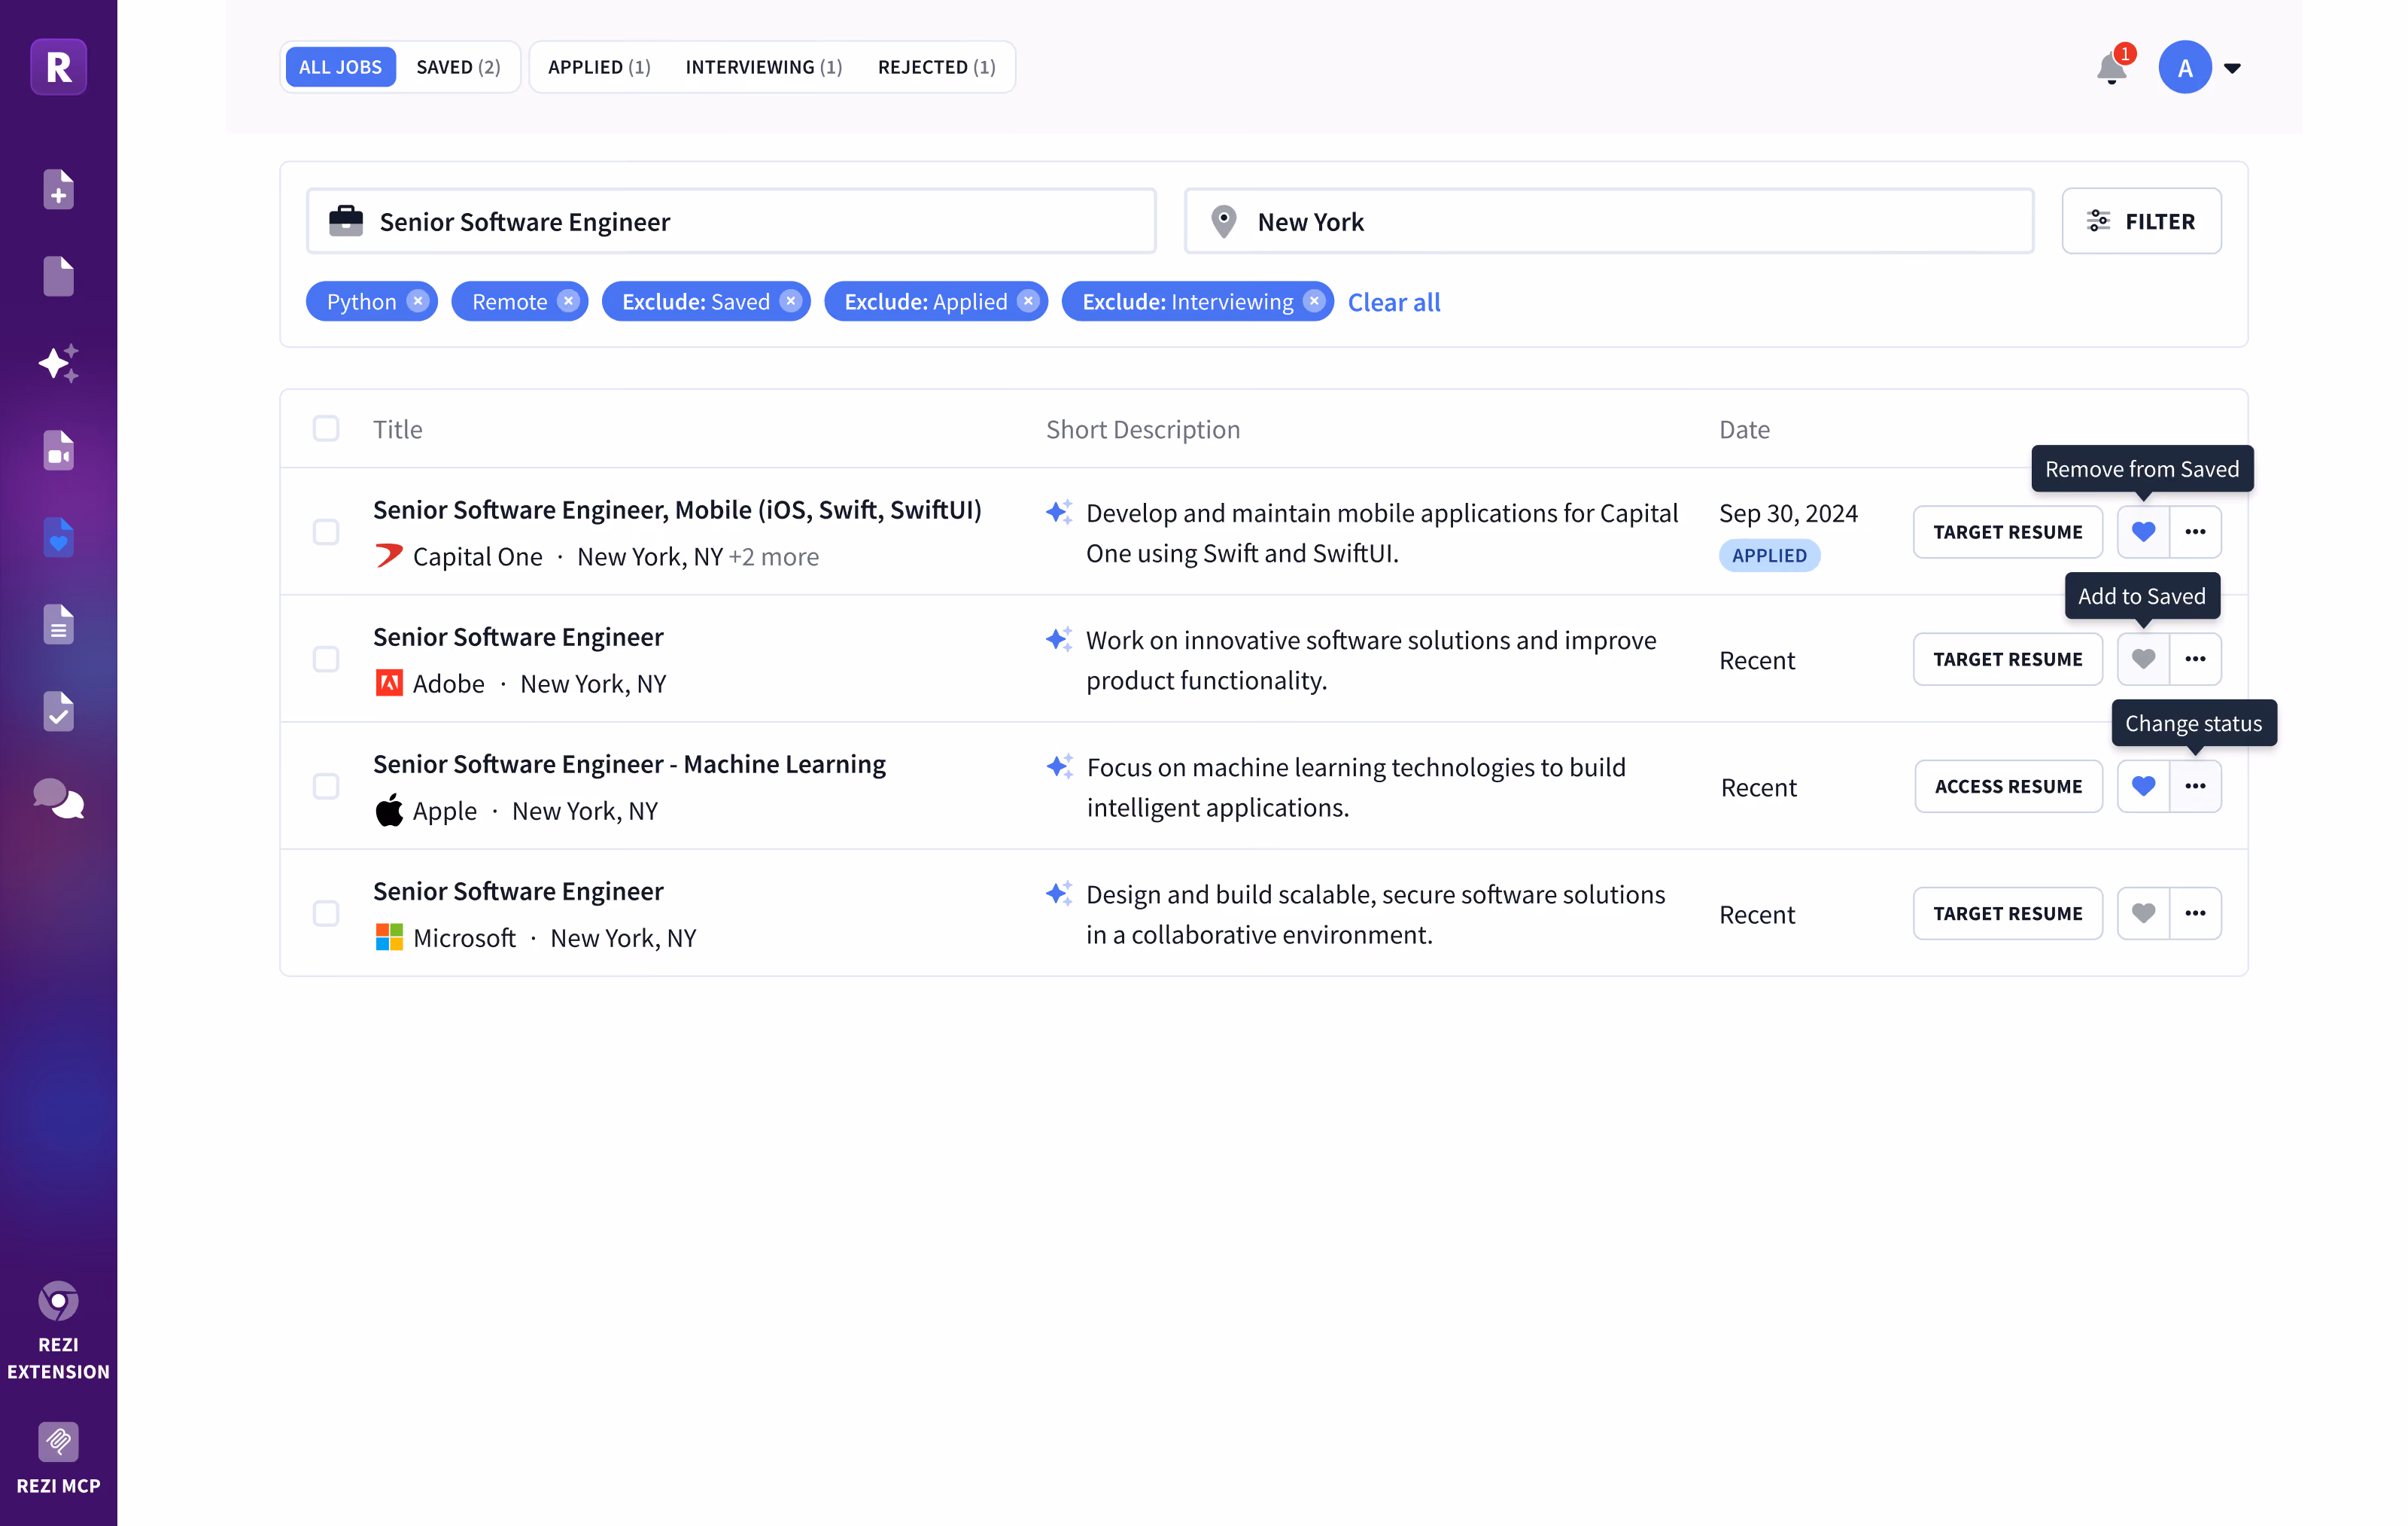Open more options for Microsoft job

[x=2195, y=912]
